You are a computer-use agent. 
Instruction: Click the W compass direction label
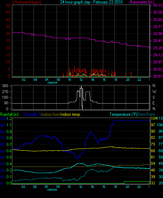coord(154,91)
